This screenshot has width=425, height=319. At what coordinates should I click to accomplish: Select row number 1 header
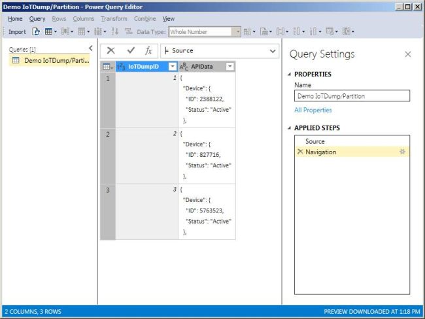108,100
